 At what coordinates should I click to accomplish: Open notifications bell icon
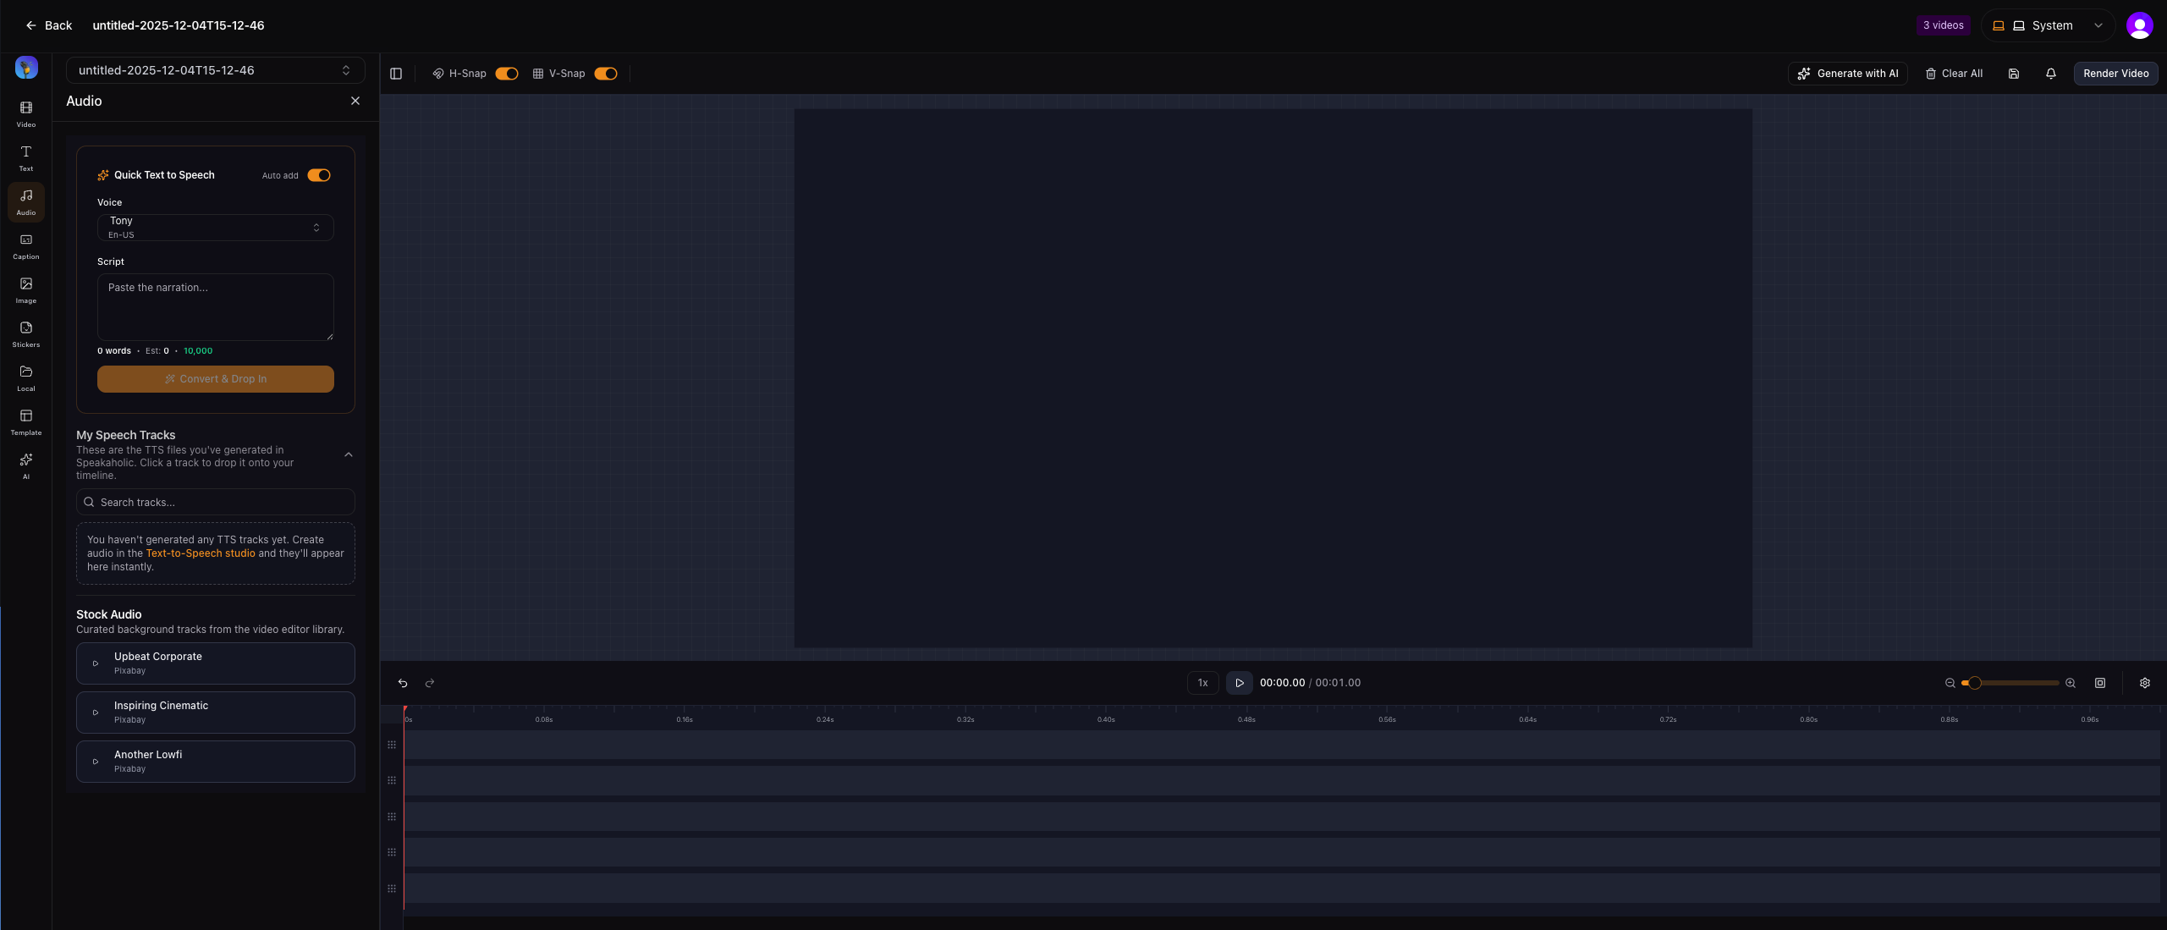click(2051, 74)
